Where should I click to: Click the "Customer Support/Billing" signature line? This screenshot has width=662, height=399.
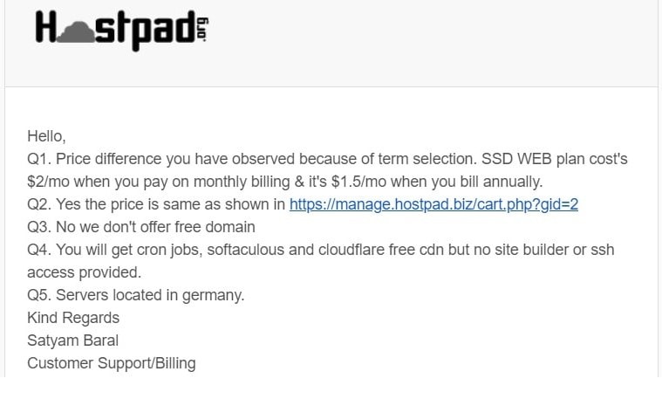pos(112,363)
